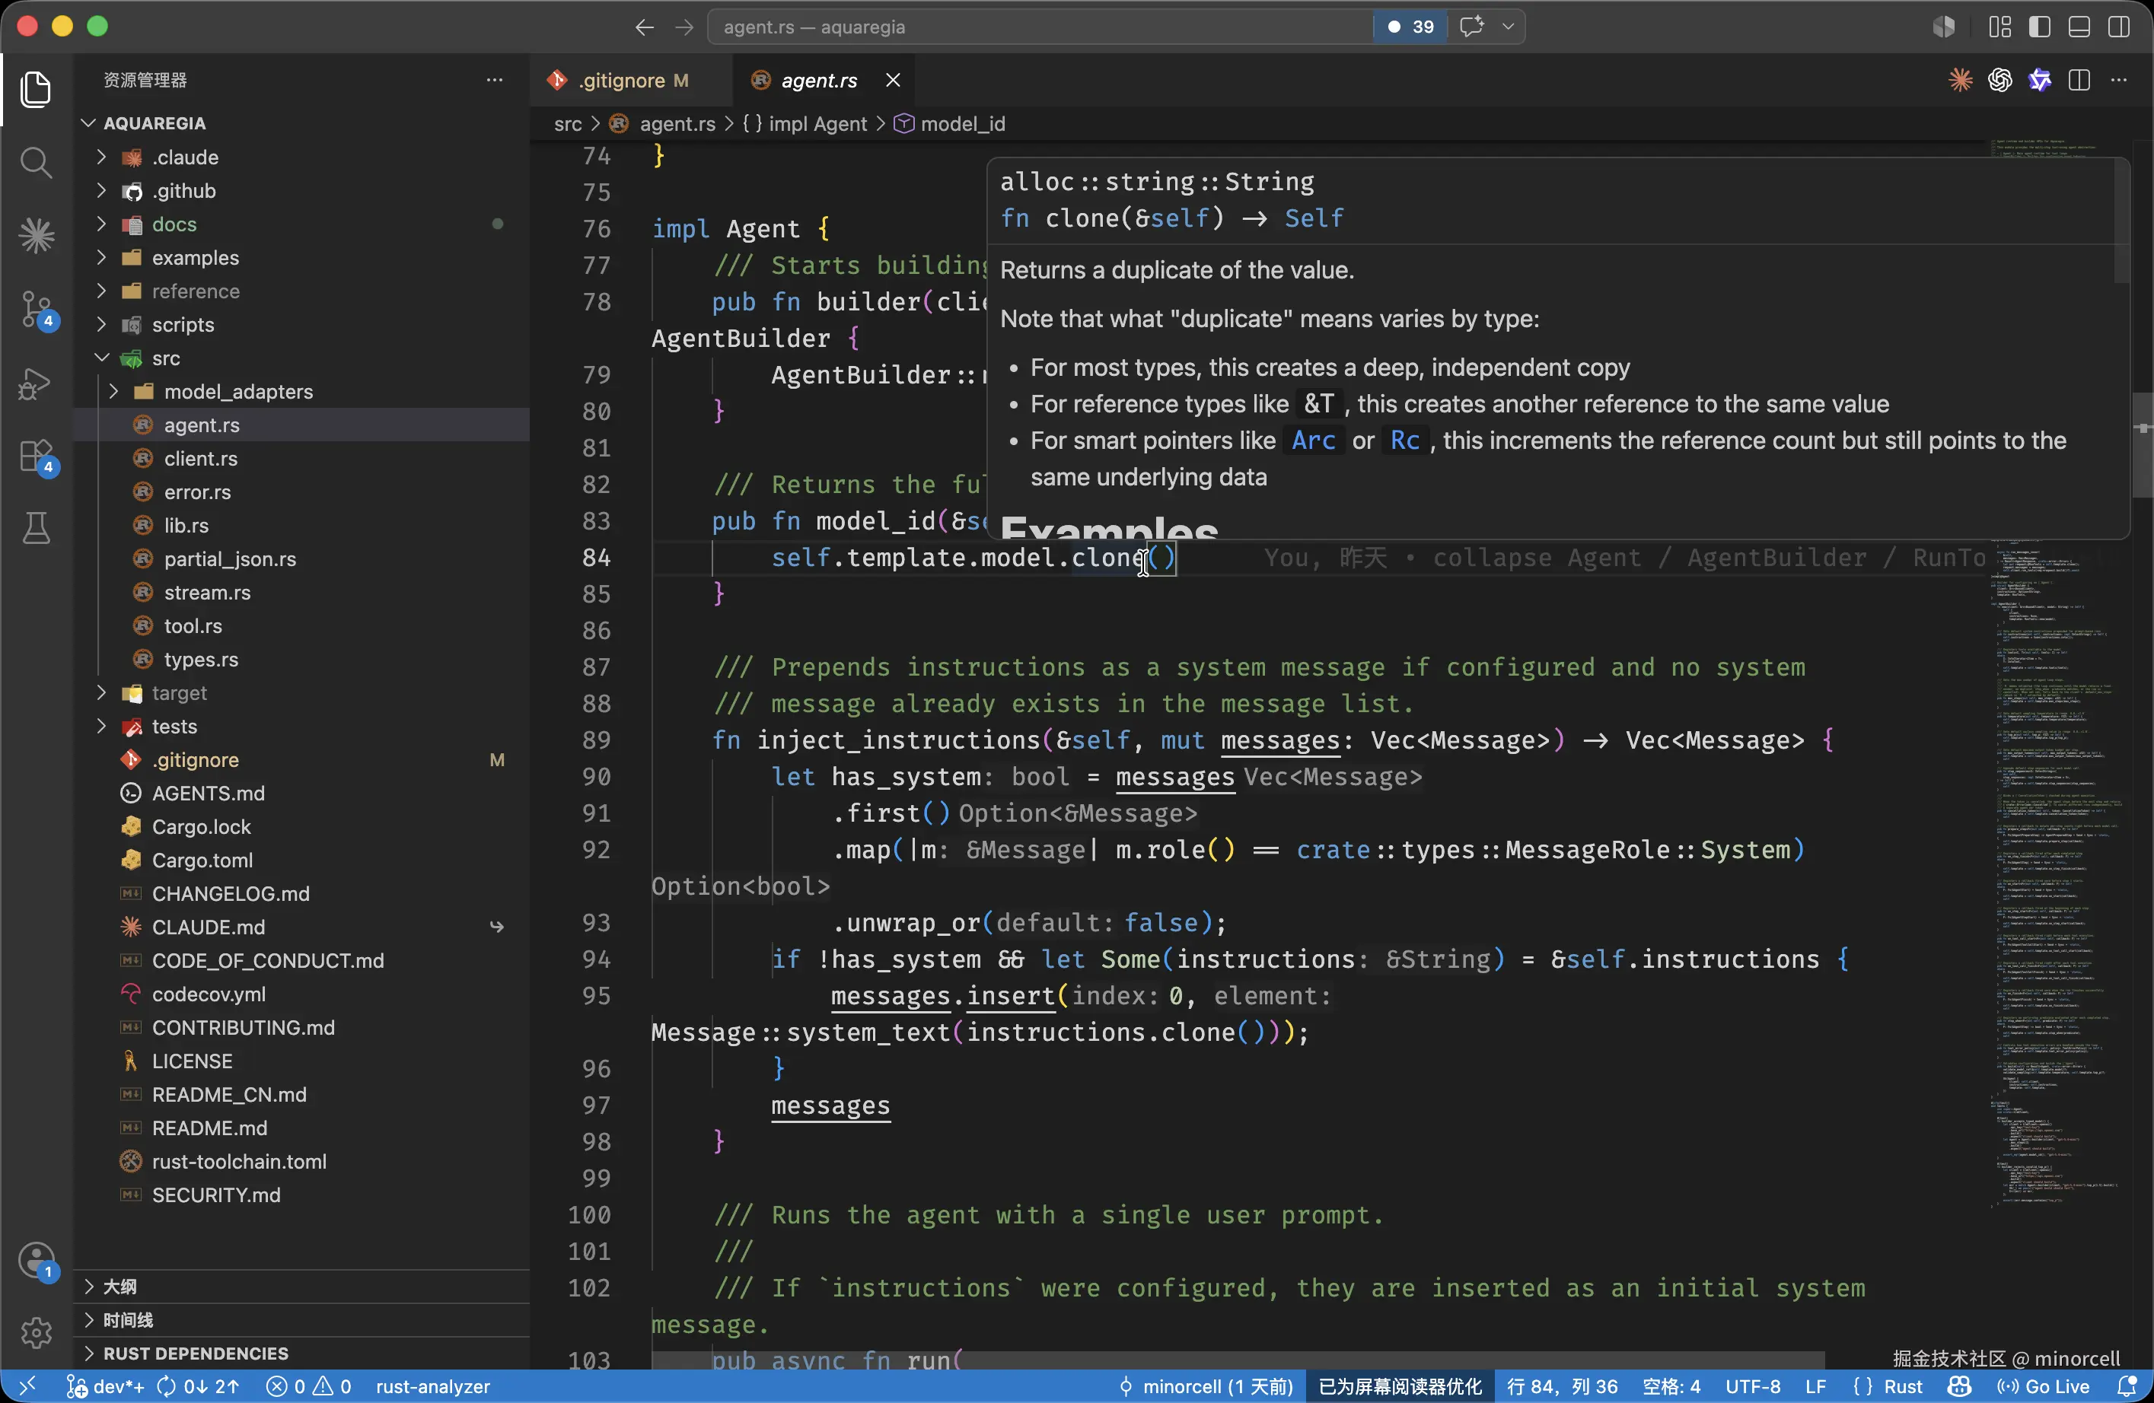Toggle the secondary side bar visibility
Screen dimensions: 2154x1403
pyautogui.click(x=2120, y=27)
